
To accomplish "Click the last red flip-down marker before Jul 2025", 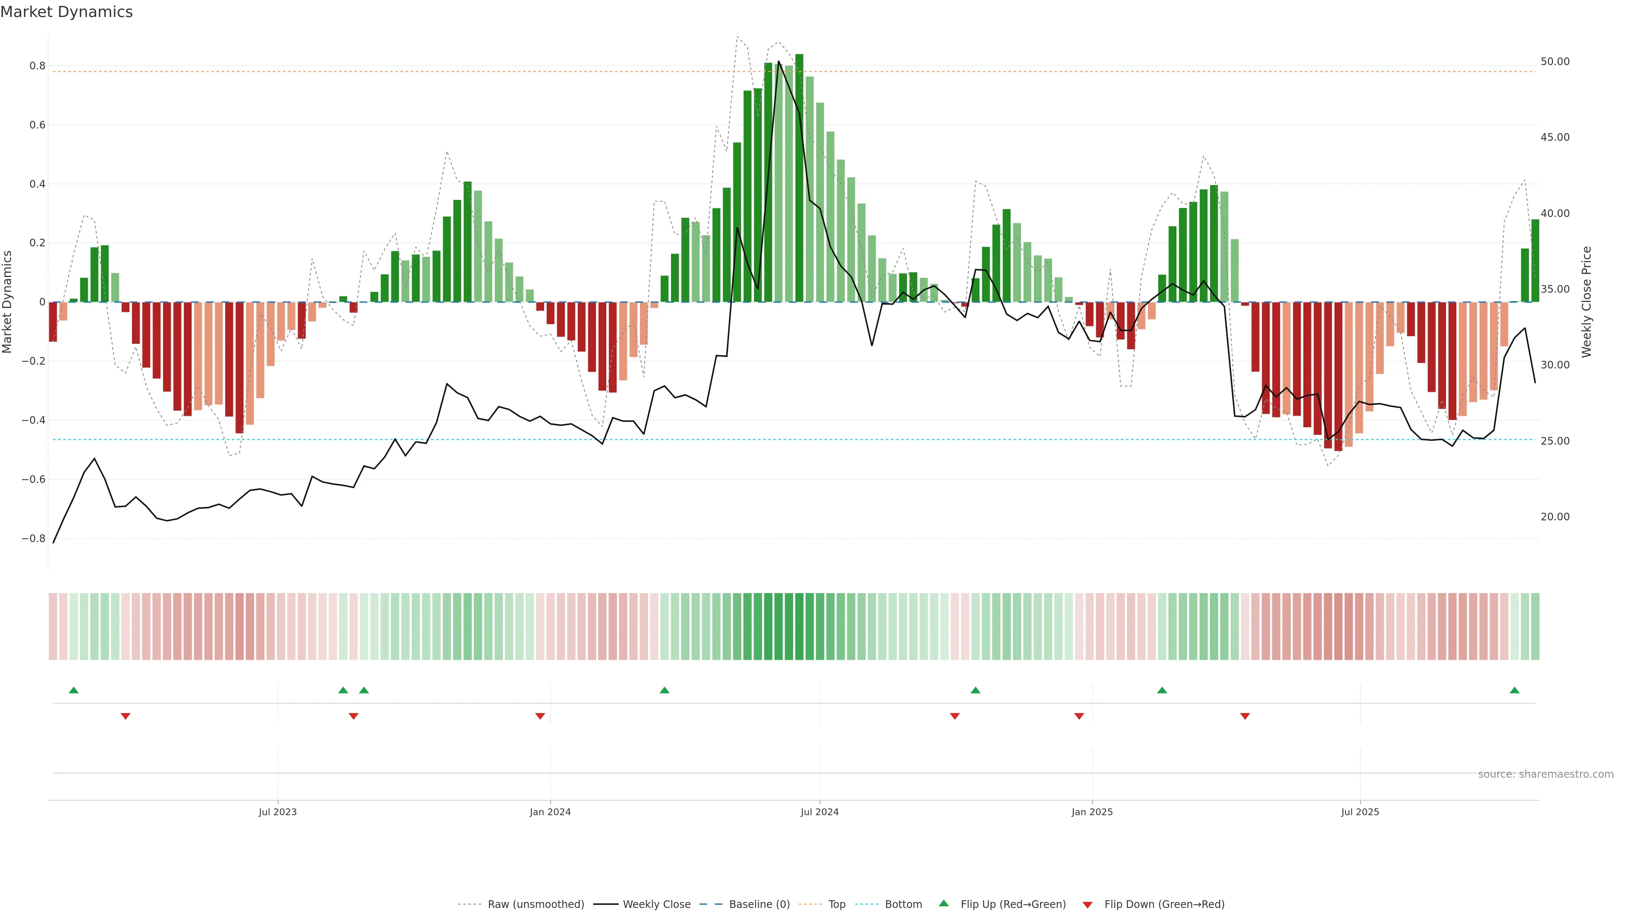I will 1245,716.
